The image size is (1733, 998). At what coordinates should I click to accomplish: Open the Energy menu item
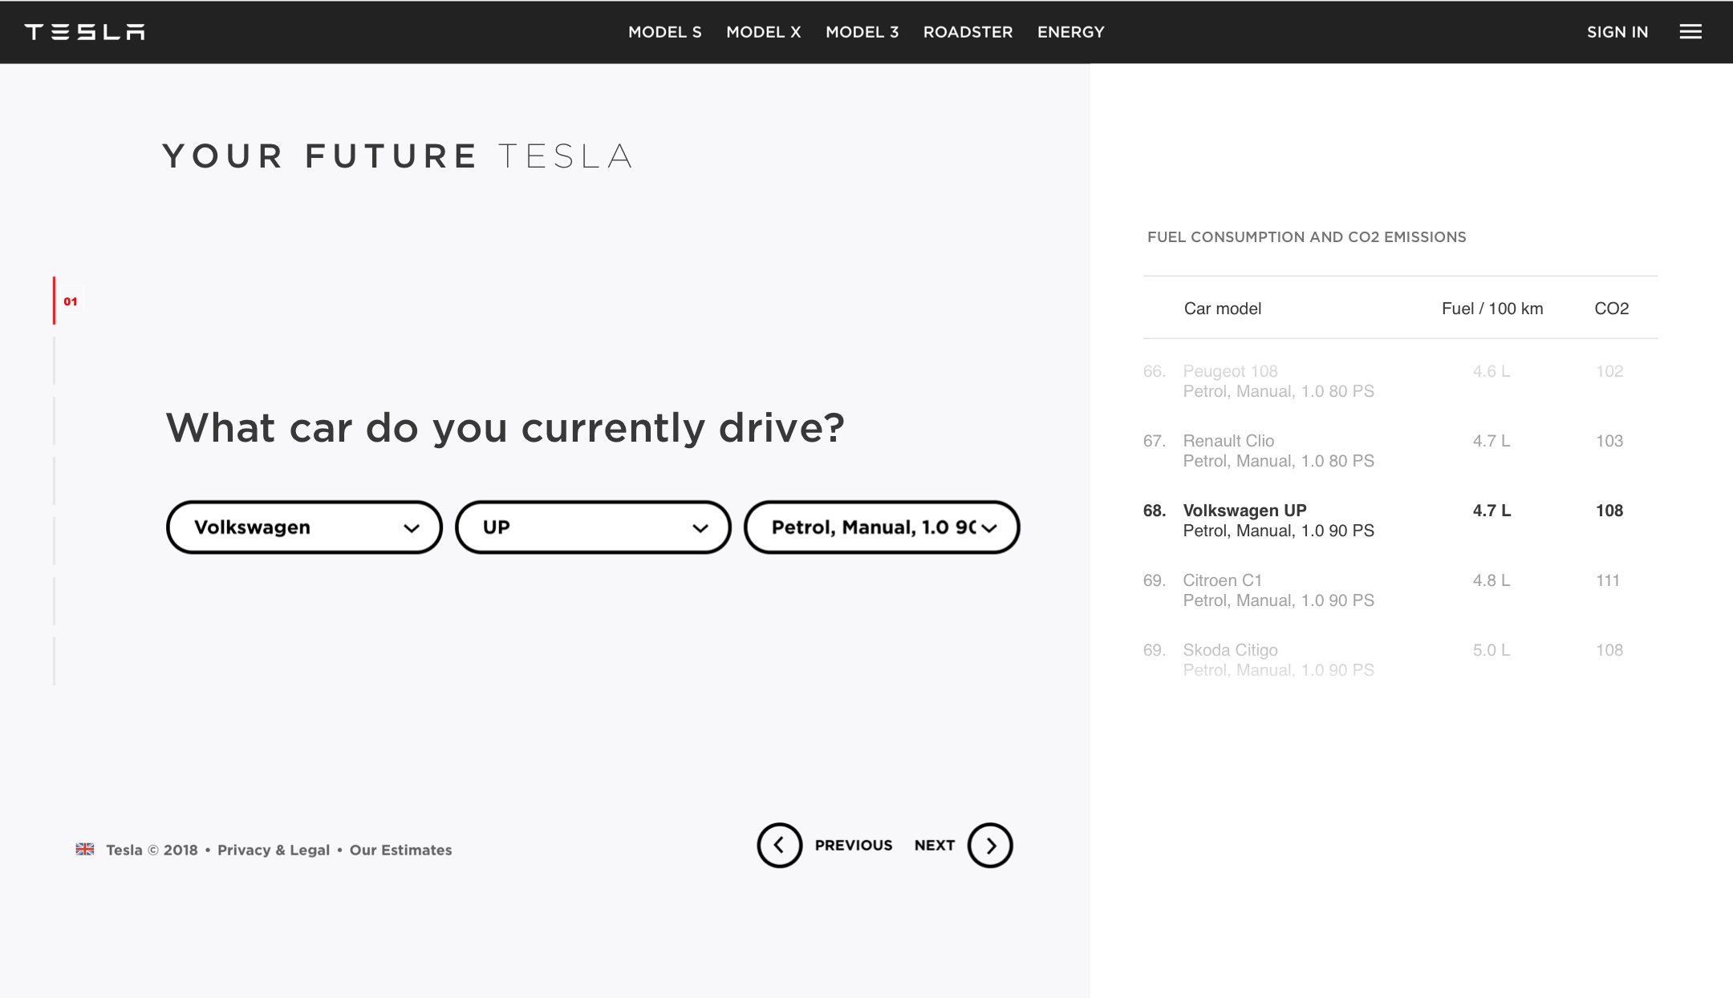[x=1070, y=32]
